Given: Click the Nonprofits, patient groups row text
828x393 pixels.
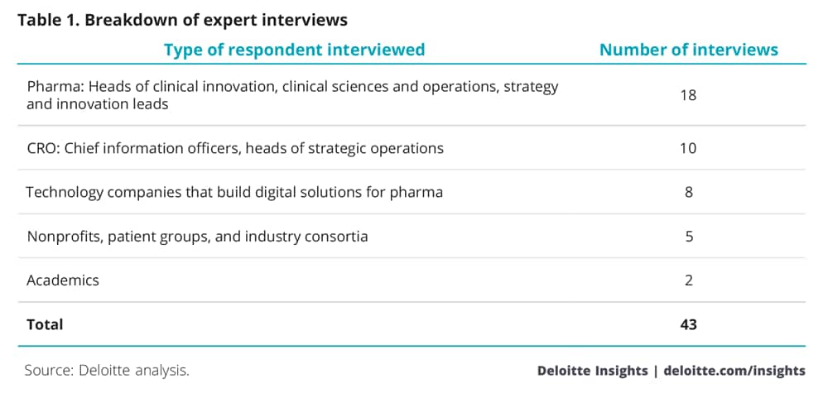Looking at the screenshot, I should [197, 236].
